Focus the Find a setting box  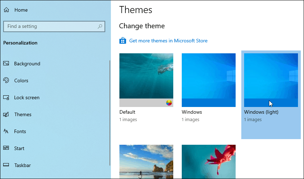point(54,26)
